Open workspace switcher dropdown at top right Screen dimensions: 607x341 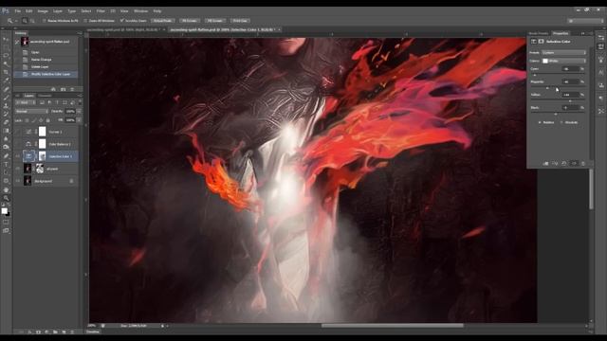pyautogui.click(x=585, y=21)
